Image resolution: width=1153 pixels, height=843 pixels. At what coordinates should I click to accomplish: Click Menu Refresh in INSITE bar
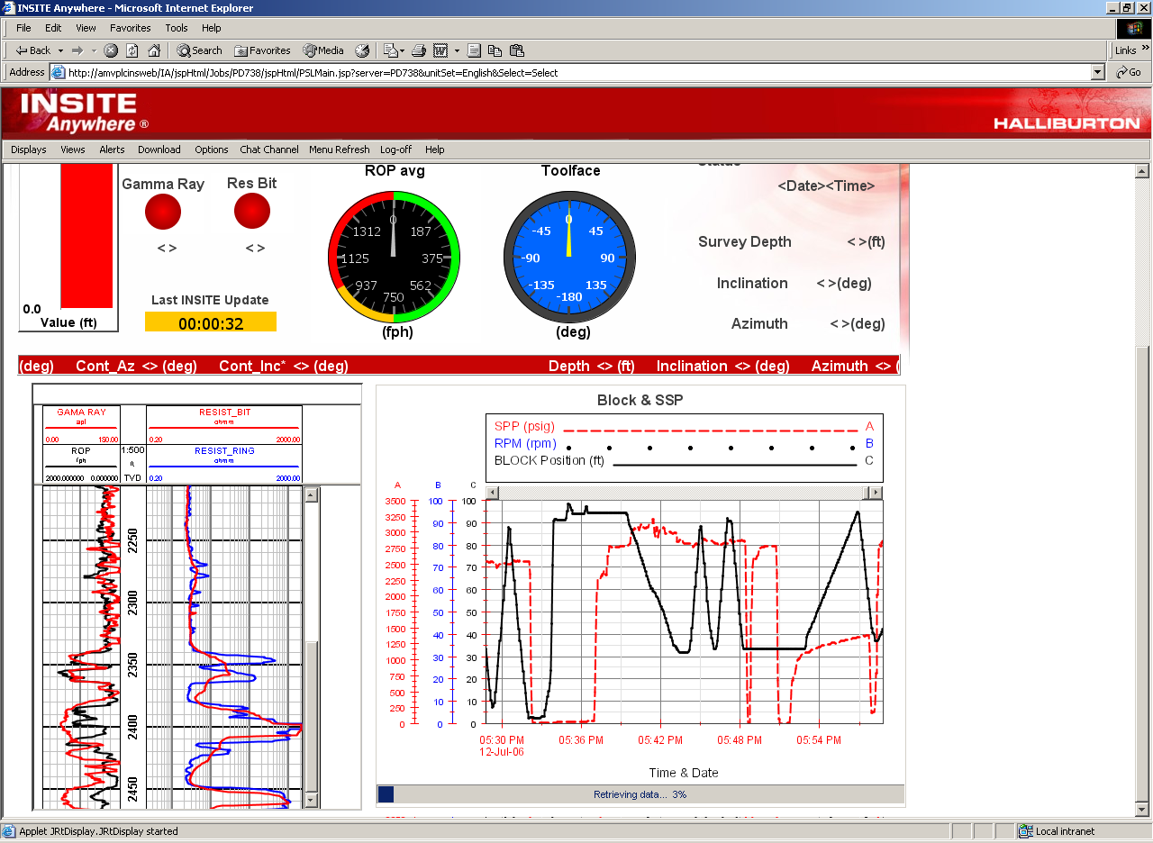point(340,150)
